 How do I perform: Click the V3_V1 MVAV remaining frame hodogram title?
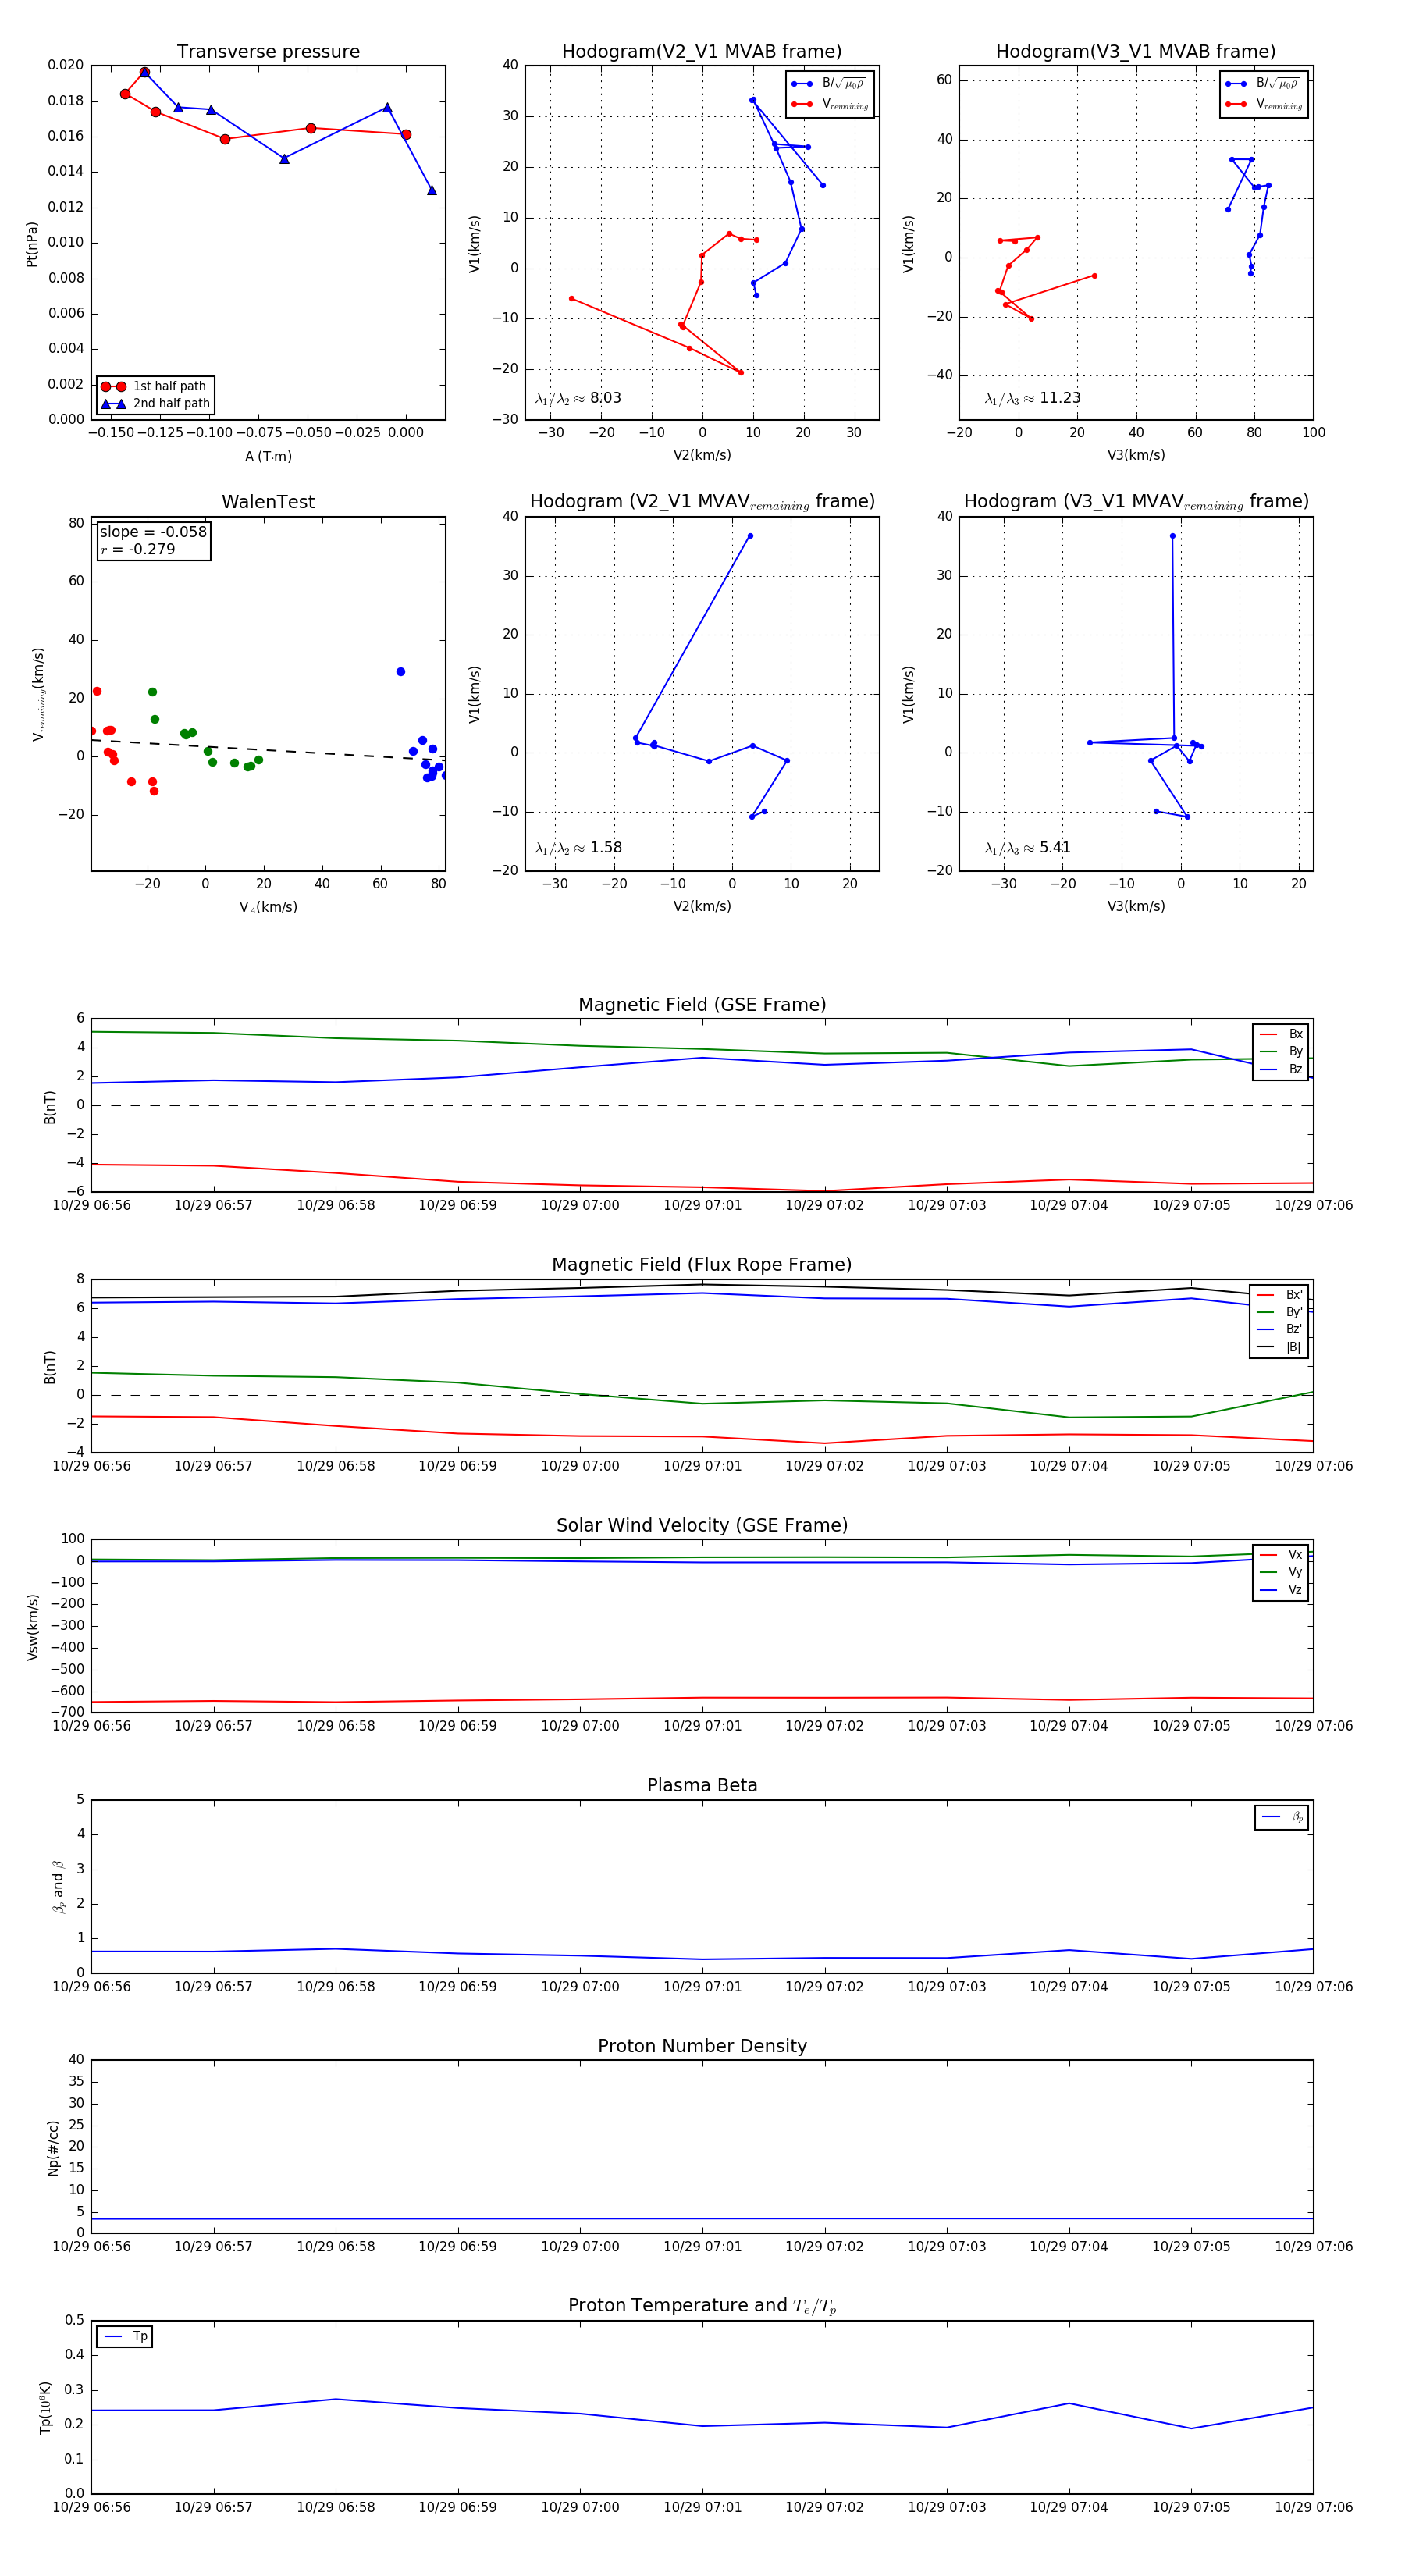click(1136, 502)
